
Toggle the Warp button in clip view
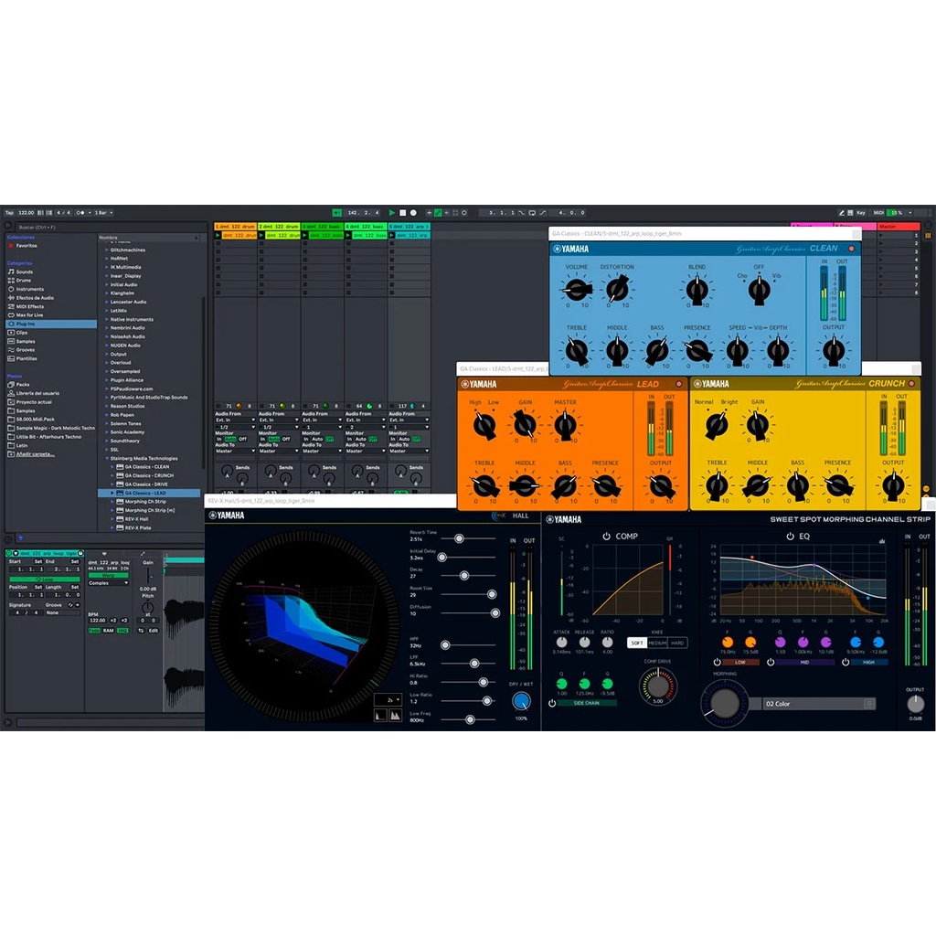[x=108, y=576]
